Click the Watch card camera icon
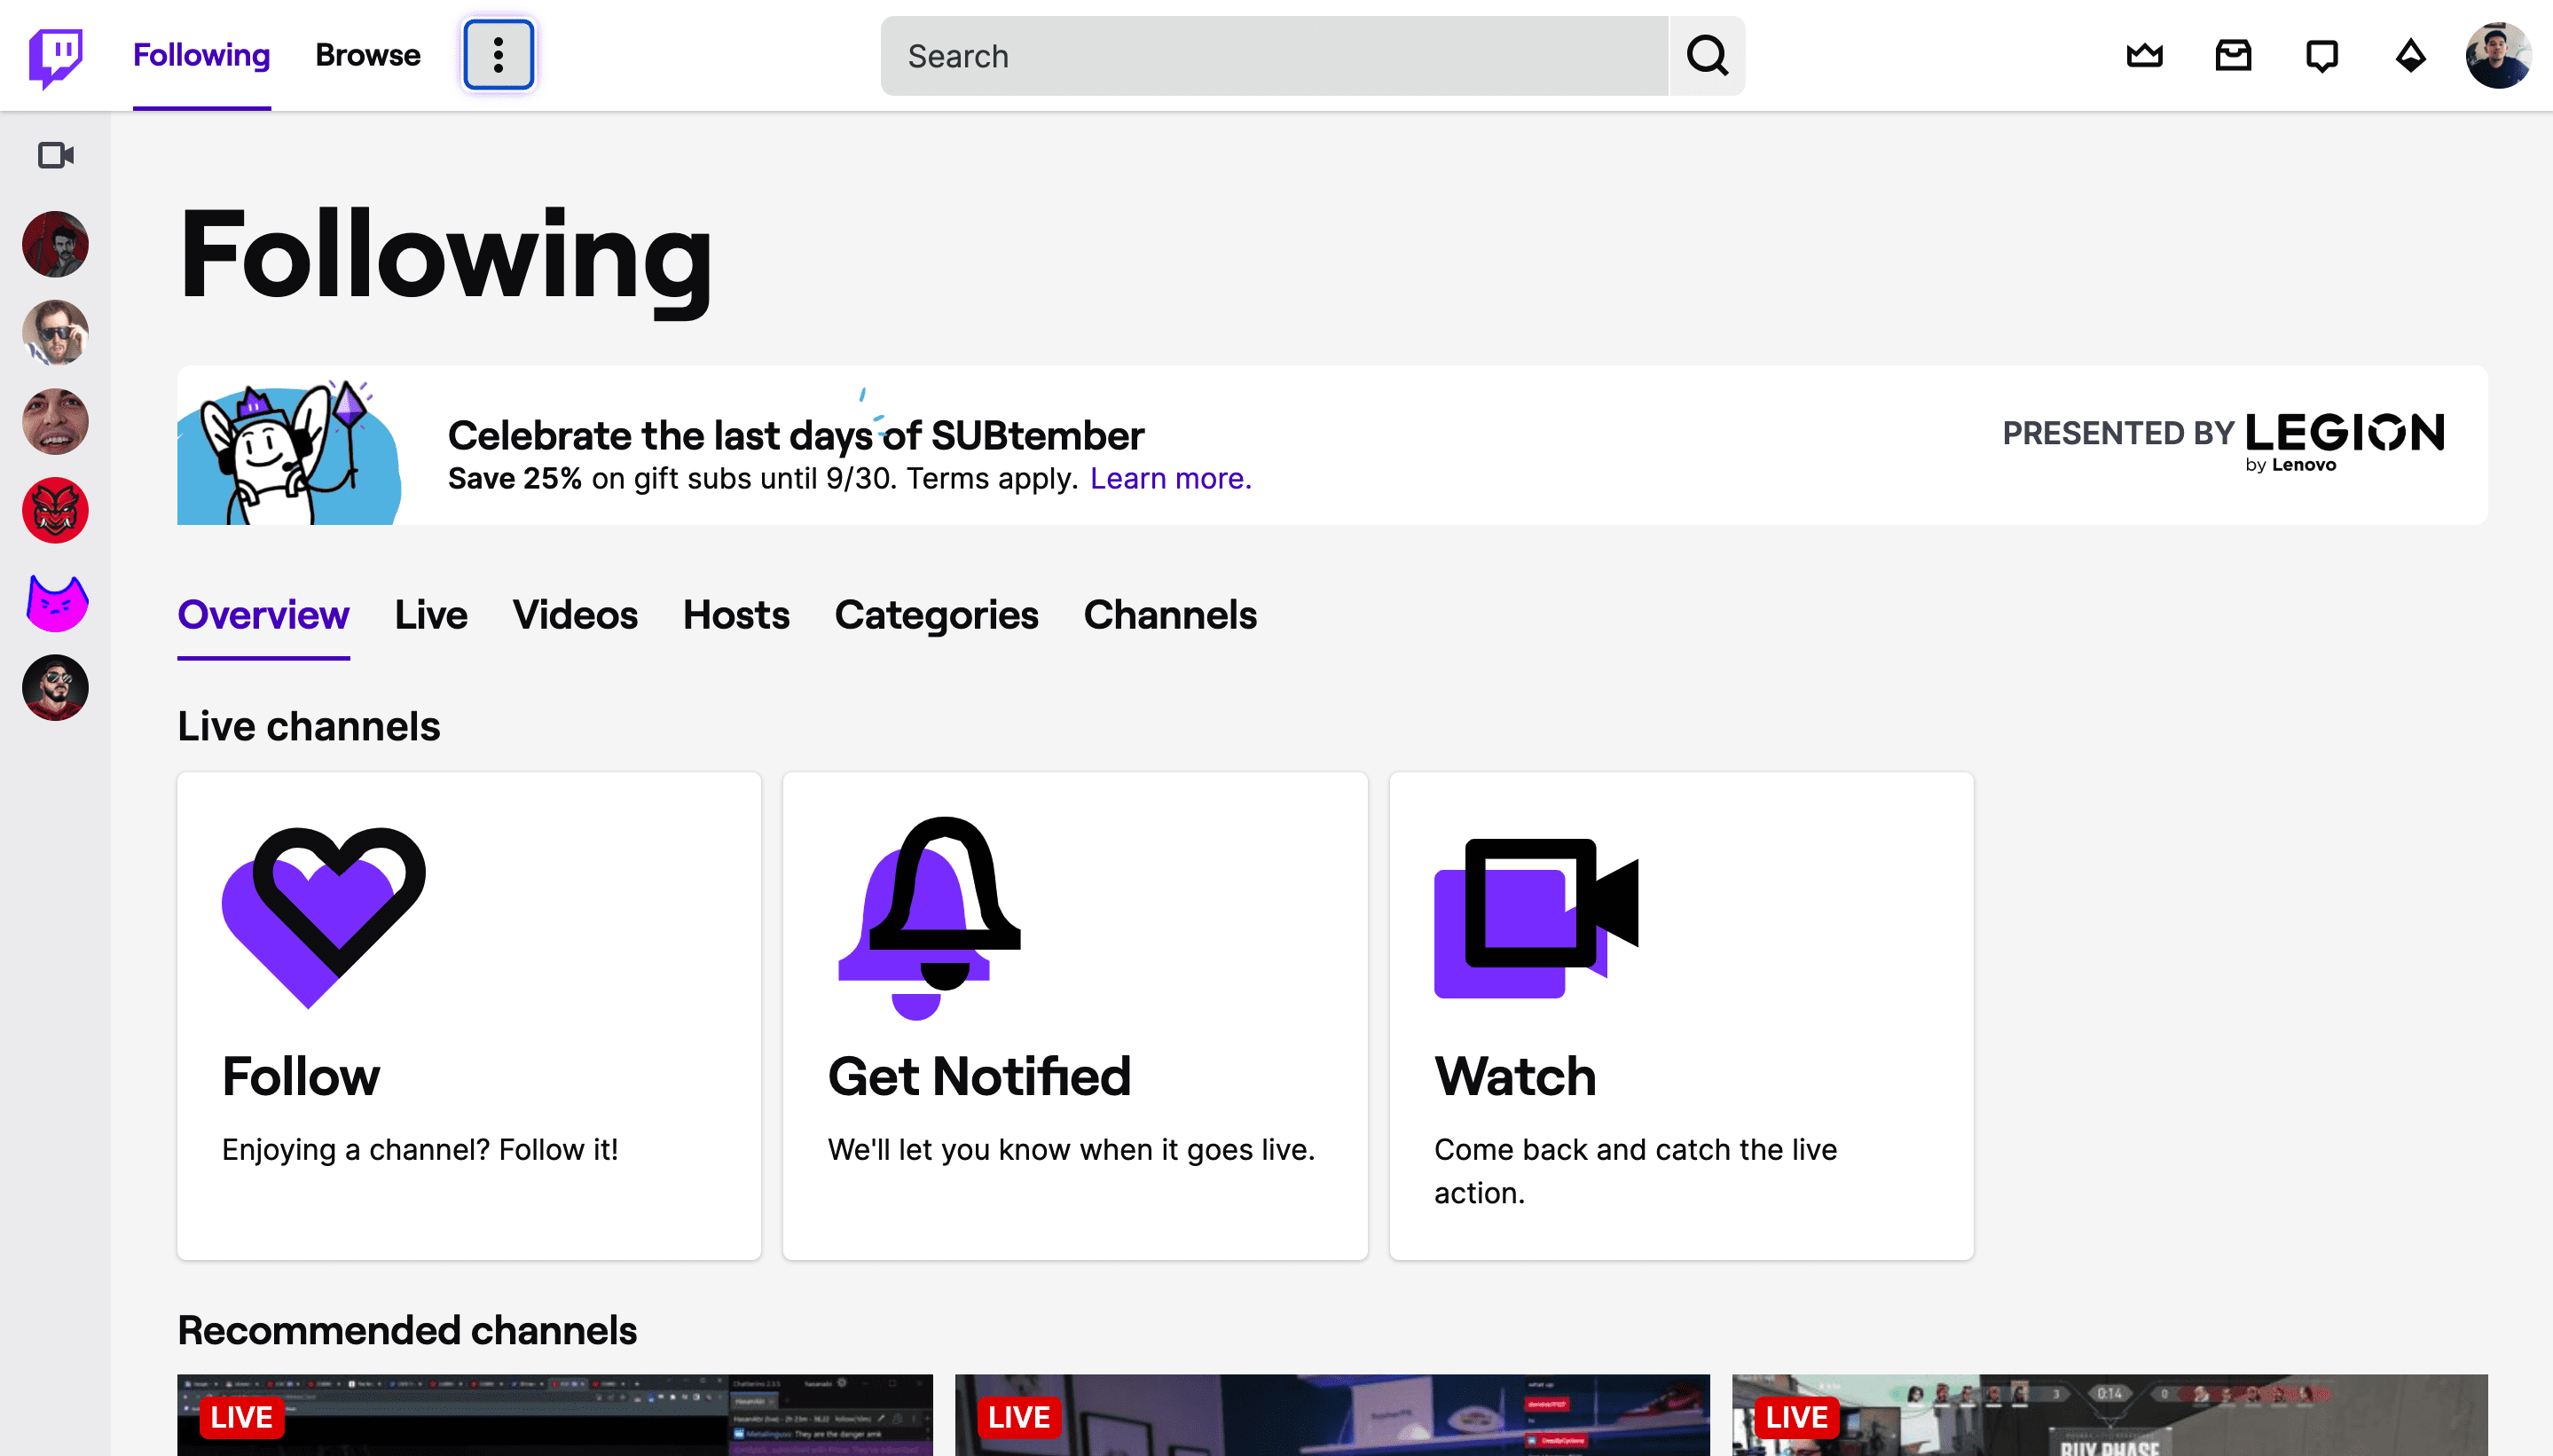 (1536, 917)
